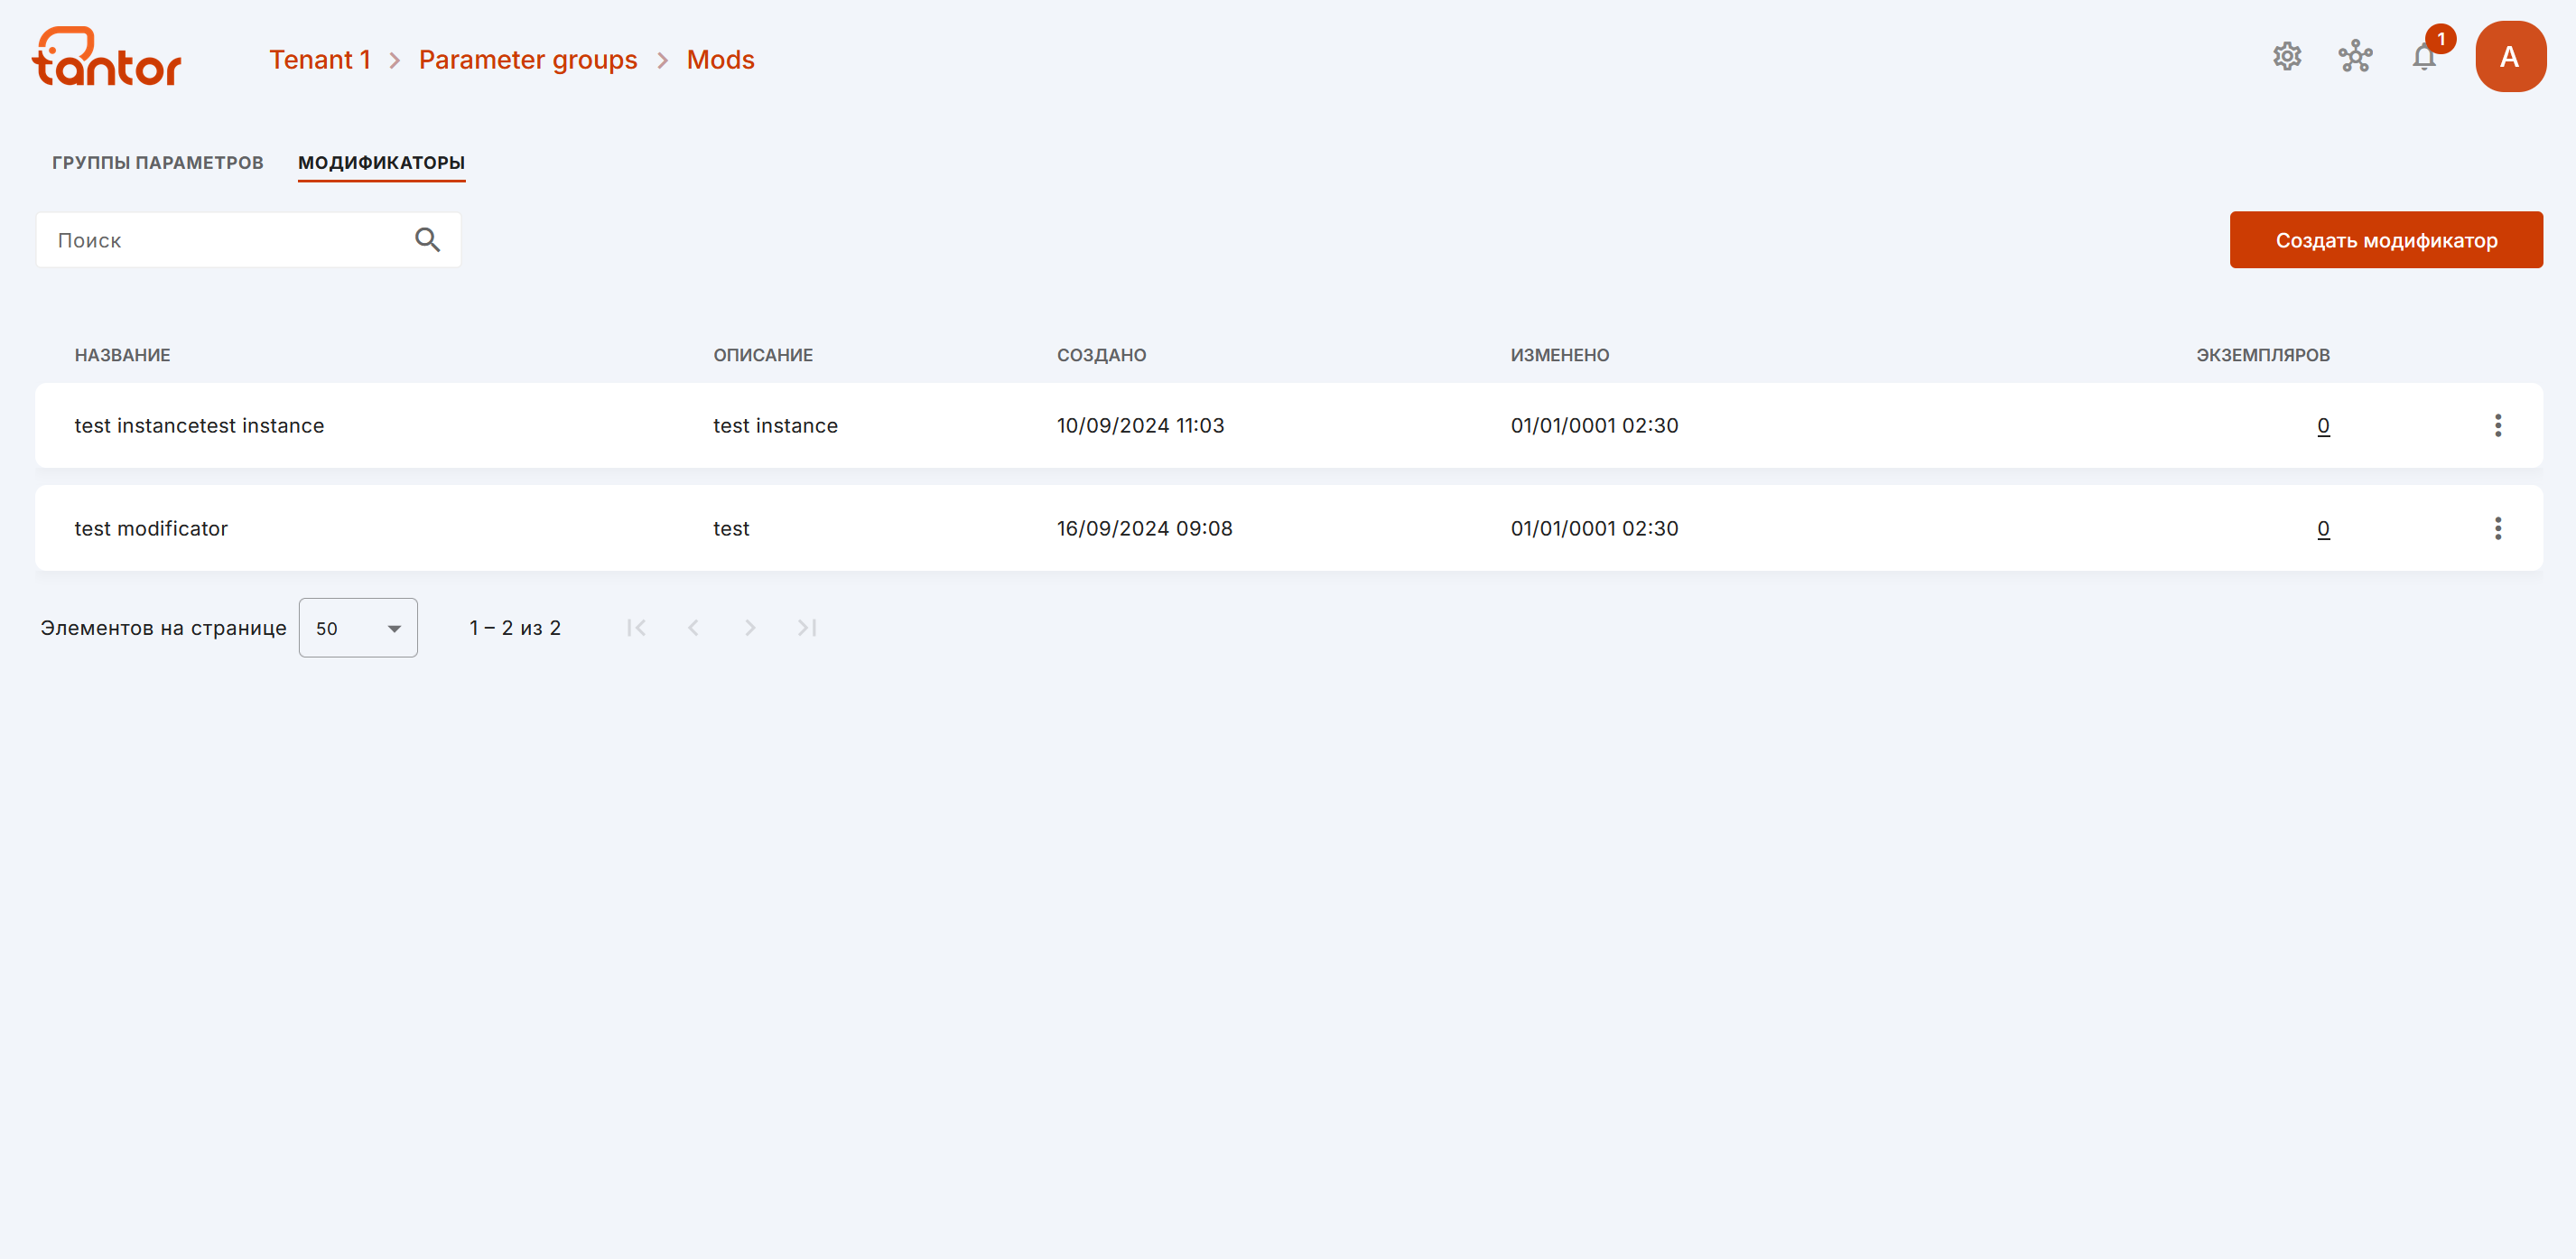The image size is (2576, 1259).
Task: Sort by Название column header
Action: pos(122,355)
